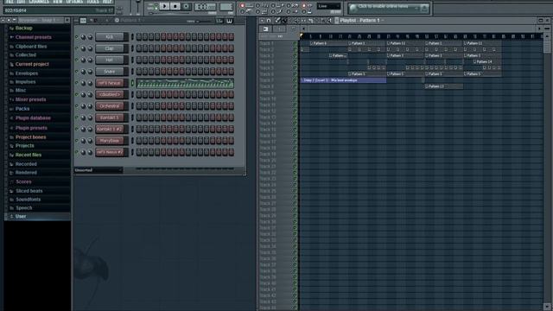The image size is (553, 311).
Task: Start playback with the transport Play button
Action: click(x=164, y=6)
